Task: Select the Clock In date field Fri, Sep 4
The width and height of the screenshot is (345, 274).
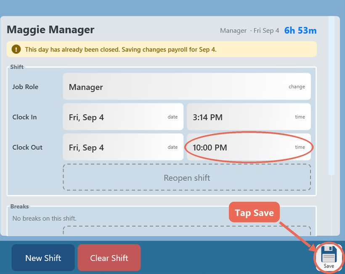Action: click(123, 117)
